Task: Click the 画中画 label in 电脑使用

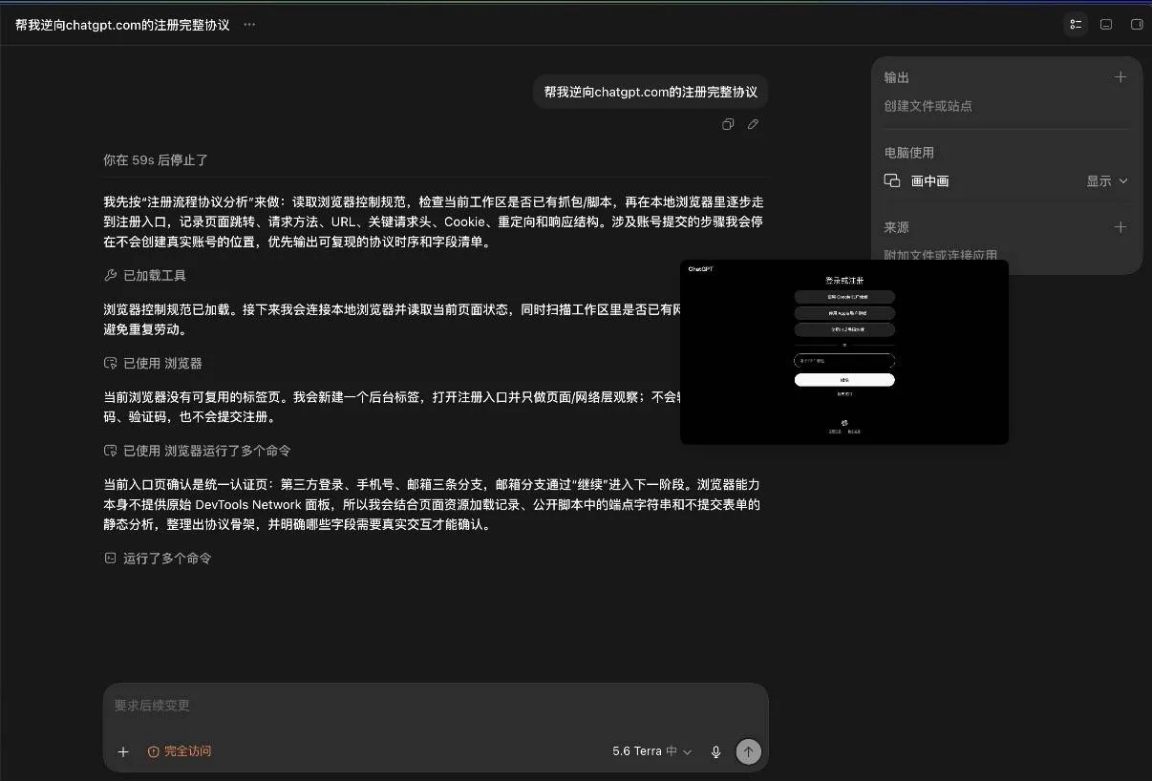Action: pyautogui.click(x=929, y=180)
